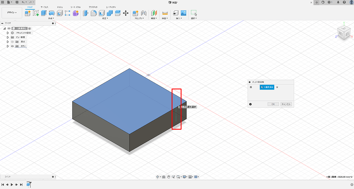Toggle visibility of the 原点 folder
Image resolution: width=354 pixels, height=189 pixels.
coord(12,42)
